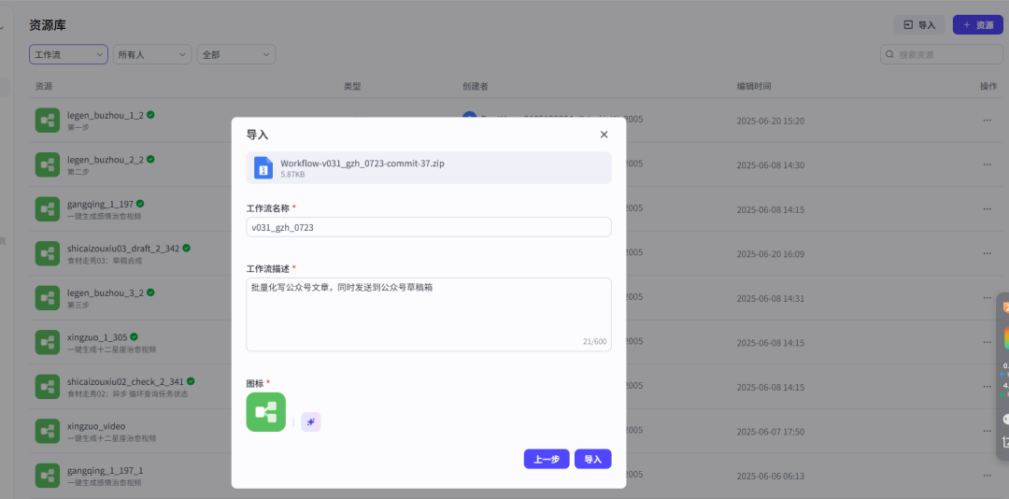Click workflow icon of legen_buzhou_3_2
The height and width of the screenshot is (499, 1009).
[x=48, y=298]
